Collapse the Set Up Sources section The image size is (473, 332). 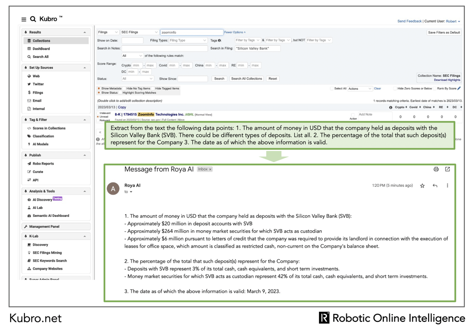coord(85,68)
